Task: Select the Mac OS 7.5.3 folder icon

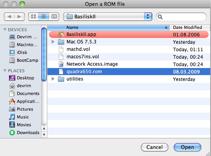Action: (x=61, y=42)
